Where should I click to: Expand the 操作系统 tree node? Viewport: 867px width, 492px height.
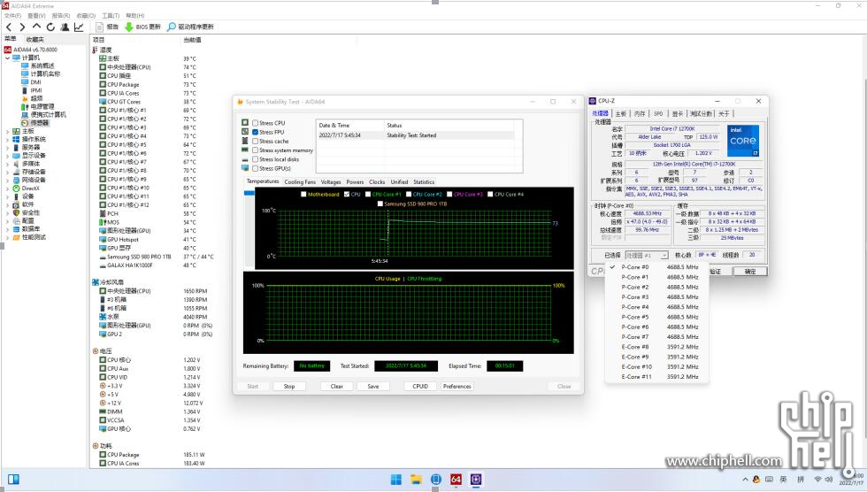coord(7,139)
